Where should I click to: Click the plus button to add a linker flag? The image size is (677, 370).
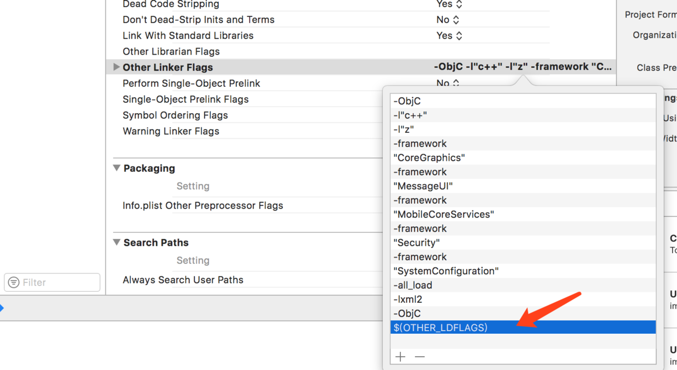(400, 356)
